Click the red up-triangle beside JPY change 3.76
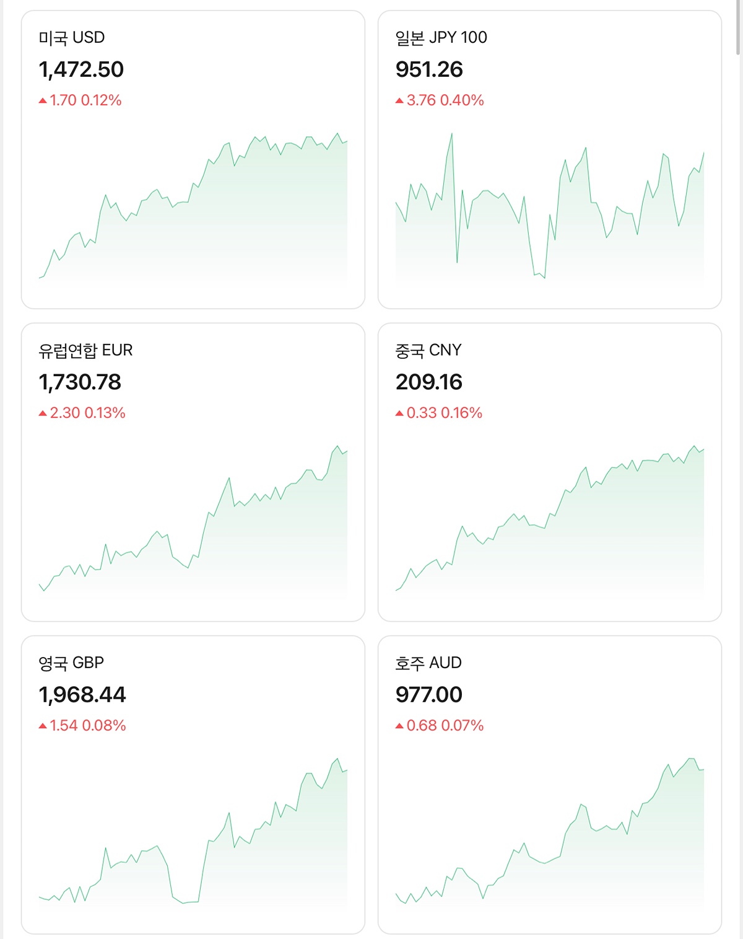 [x=399, y=100]
